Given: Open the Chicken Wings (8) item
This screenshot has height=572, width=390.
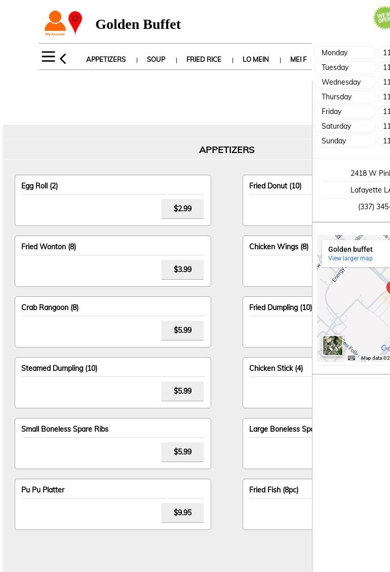Looking at the screenshot, I should coord(279,247).
